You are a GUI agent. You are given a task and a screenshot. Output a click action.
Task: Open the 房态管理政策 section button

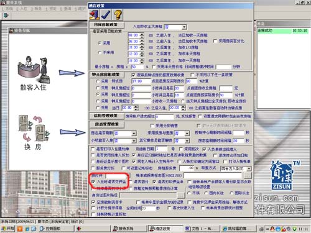tap(107, 124)
